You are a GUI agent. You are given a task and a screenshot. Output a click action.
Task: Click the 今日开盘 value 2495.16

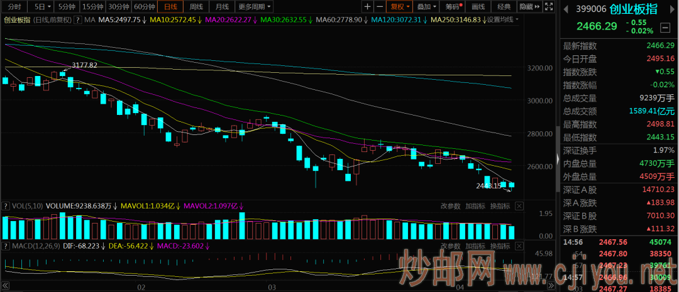(x=660, y=58)
